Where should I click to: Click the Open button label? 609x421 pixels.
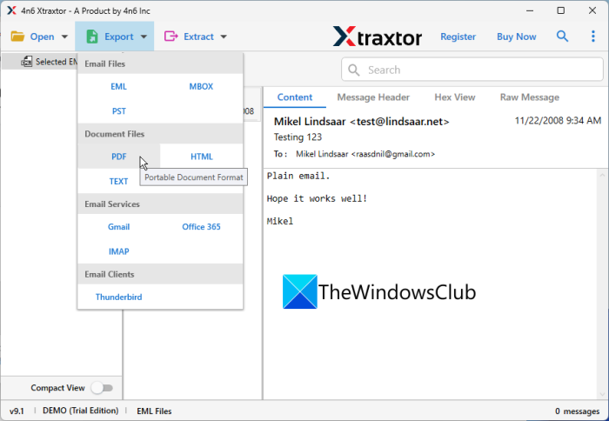[42, 37]
